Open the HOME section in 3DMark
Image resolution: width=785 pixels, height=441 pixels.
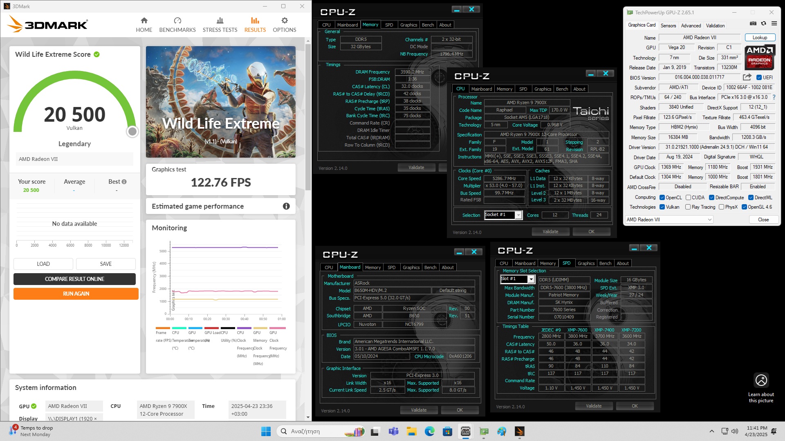144,25
